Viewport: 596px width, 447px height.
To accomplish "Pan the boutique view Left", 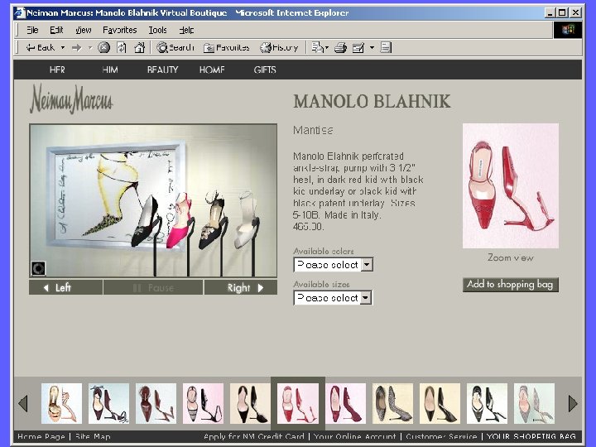I will pos(65,287).
